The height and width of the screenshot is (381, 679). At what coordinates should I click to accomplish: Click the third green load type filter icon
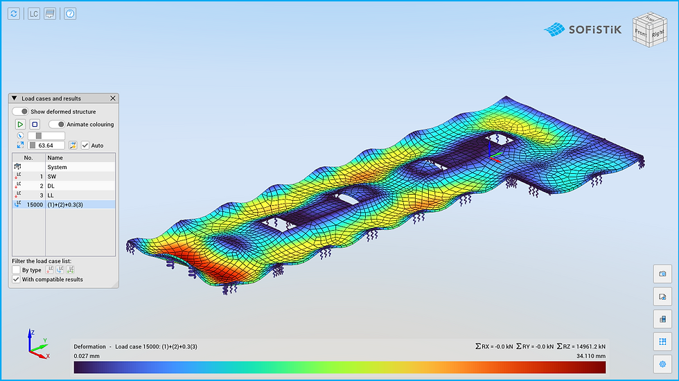pyautogui.click(x=70, y=269)
